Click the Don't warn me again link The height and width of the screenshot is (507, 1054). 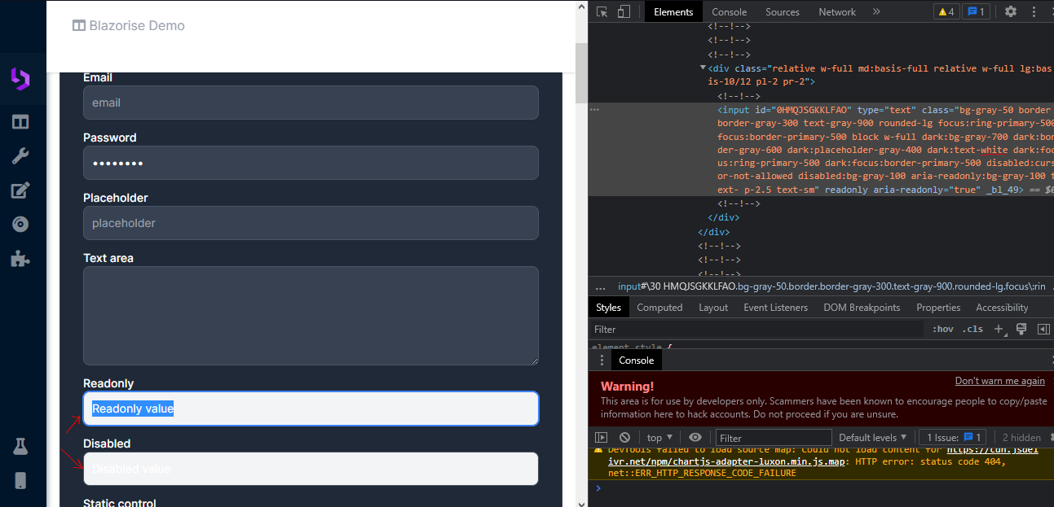[x=999, y=380]
